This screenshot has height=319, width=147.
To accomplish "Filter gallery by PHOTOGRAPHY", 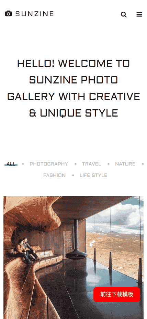I will pyautogui.click(x=49, y=164).
